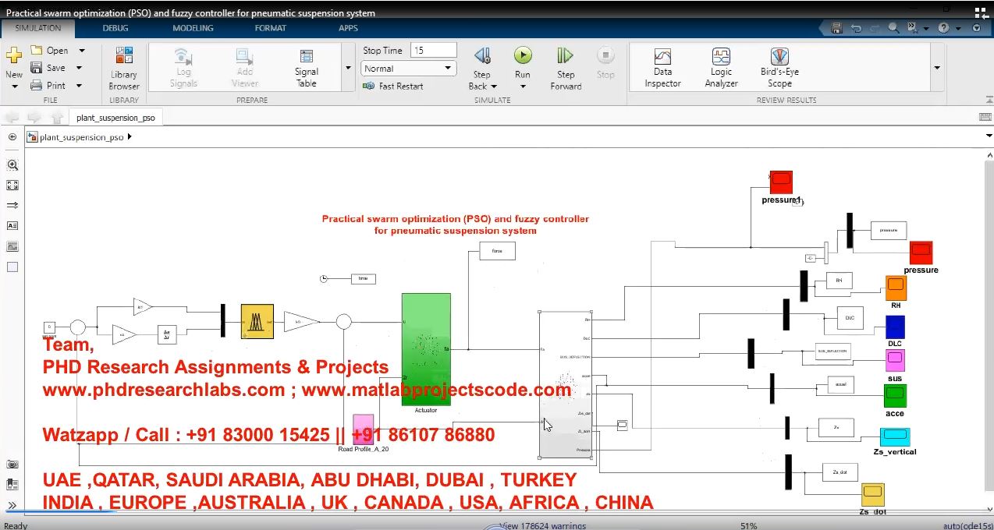Open the Signal Table

307,66
